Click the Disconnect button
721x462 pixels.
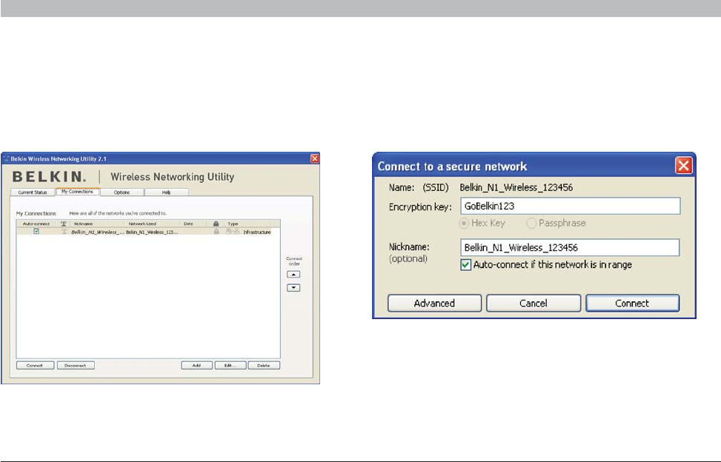coord(76,366)
